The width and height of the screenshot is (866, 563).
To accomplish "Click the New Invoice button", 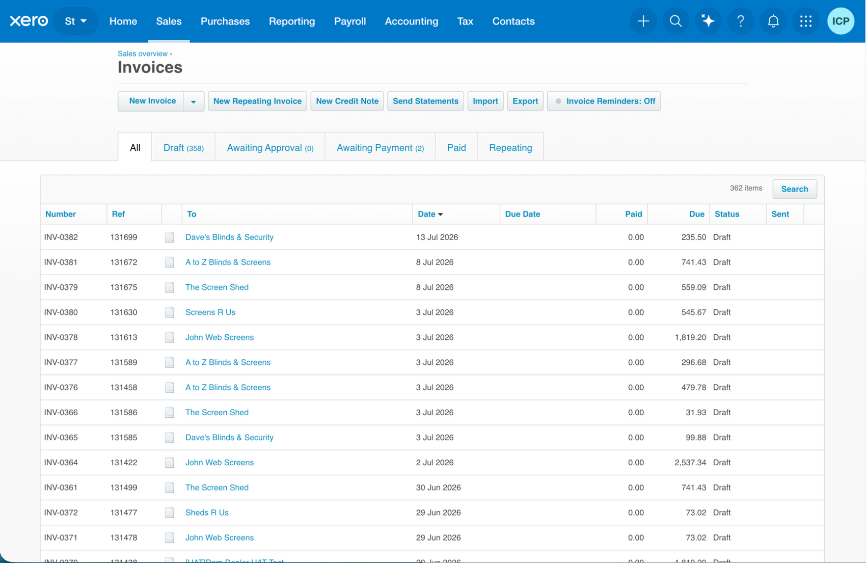I will point(152,101).
